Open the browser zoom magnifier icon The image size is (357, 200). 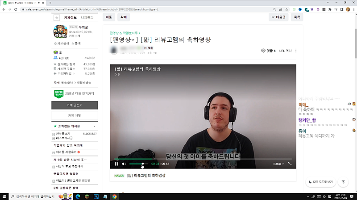[x=274, y=9]
